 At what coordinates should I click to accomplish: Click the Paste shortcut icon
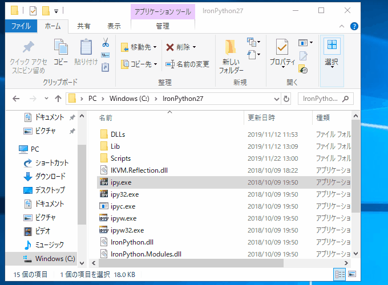(x=106, y=67)
